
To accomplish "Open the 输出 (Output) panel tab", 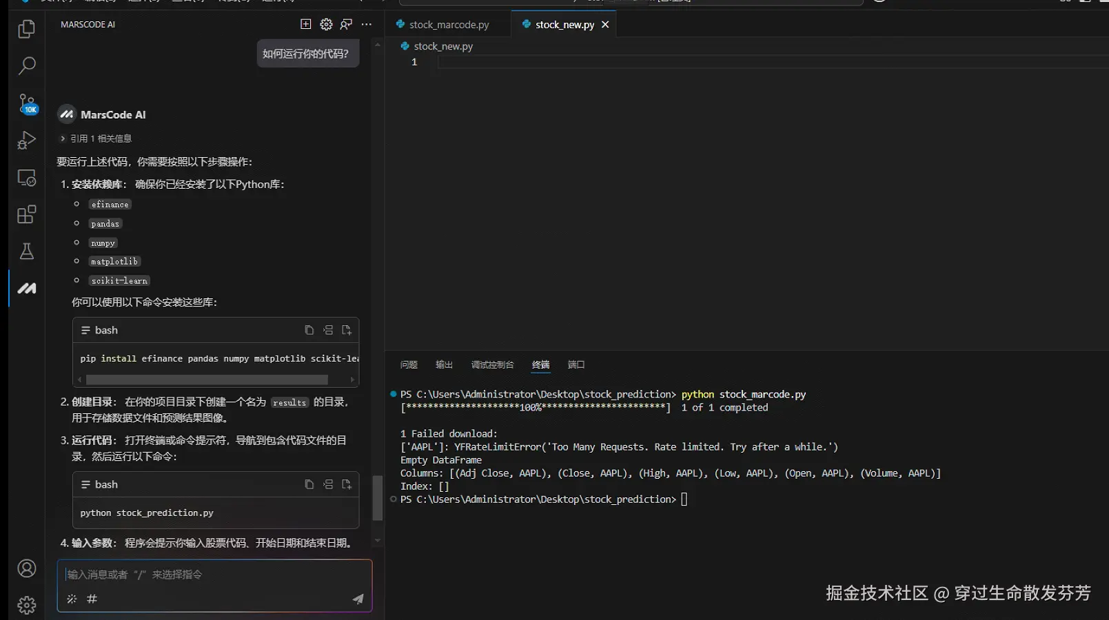I will [444, 364].
